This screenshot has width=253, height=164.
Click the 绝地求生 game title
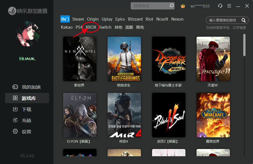click(x=124, y=85)
